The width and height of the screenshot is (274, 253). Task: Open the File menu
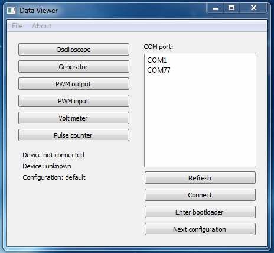[17, 26]
